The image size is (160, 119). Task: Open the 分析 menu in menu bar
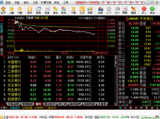coord(35,2)
